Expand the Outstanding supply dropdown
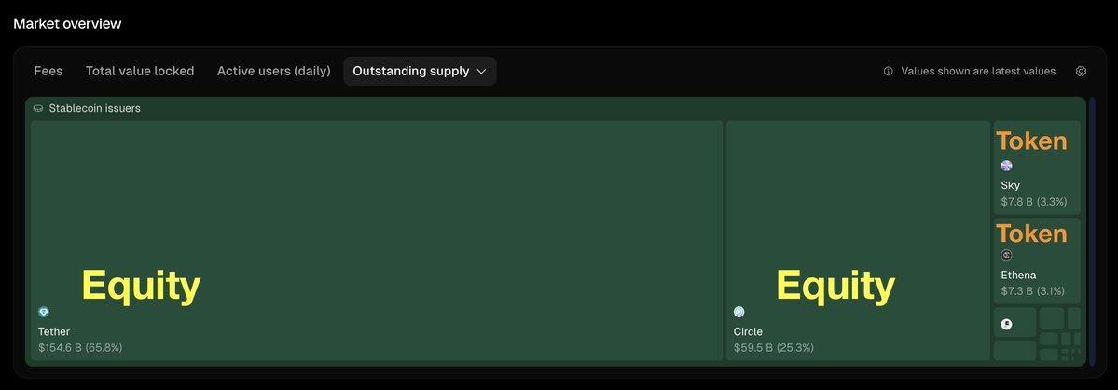Screen dimensions: 1118x390 point(419,71)
